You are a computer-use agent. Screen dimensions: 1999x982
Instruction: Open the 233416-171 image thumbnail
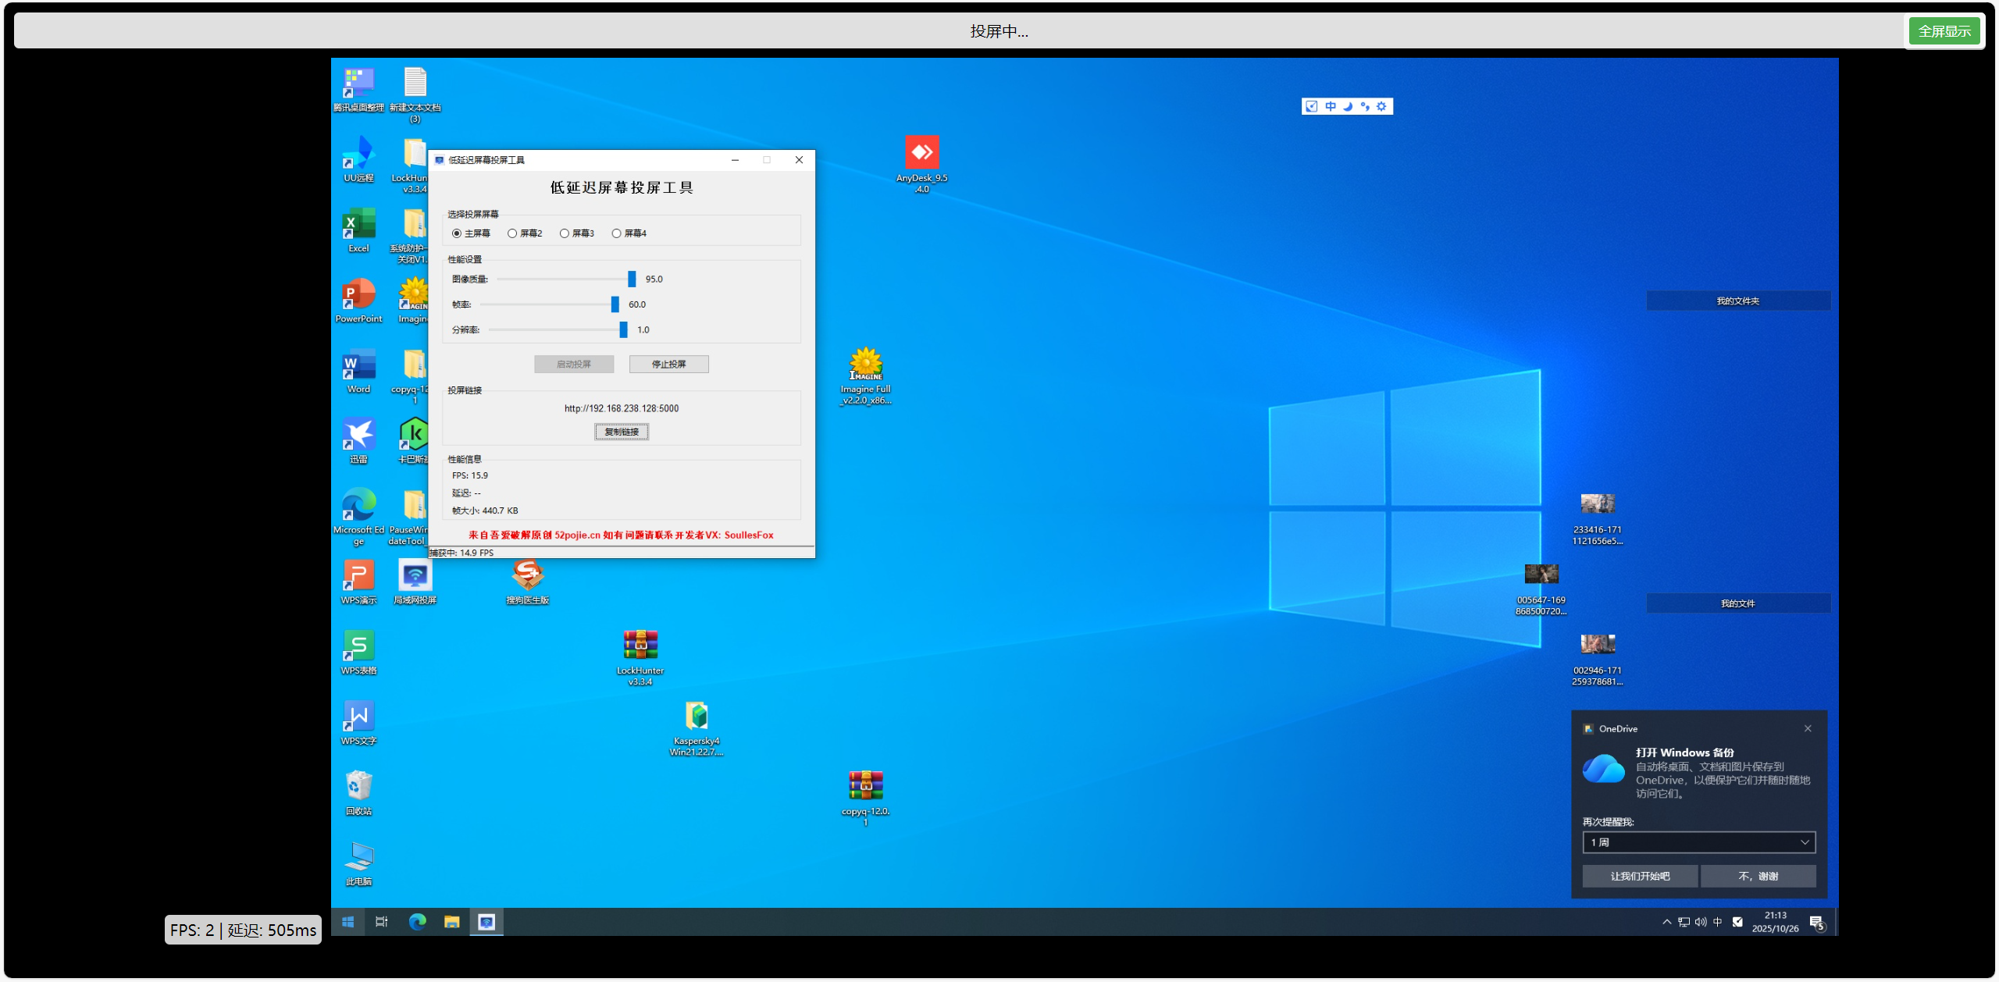[1597, 504]
